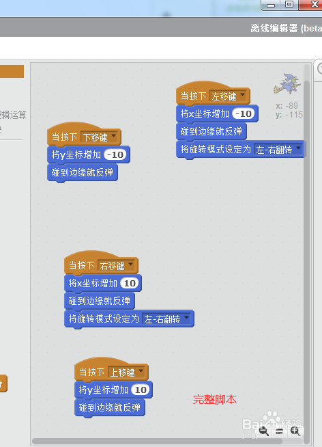Open the 右移键 key dropdown
This screenshot has height=447, width=322.
(116, 266)
